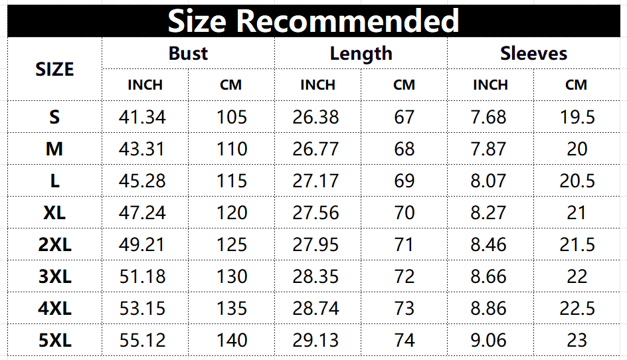The width and height of the screenshot is (627, 360).
Task: Click sleeve cm value 22.5
Action: 577,309
